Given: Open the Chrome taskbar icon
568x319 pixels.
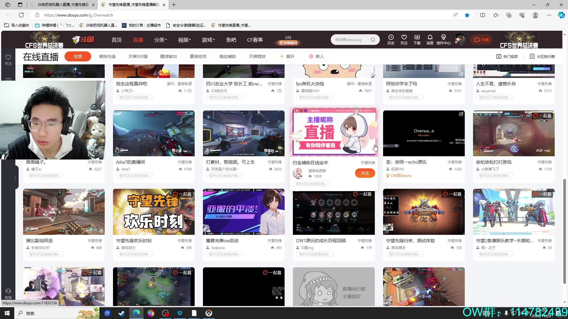Looking at the screenshot, I should click(151, 313).
